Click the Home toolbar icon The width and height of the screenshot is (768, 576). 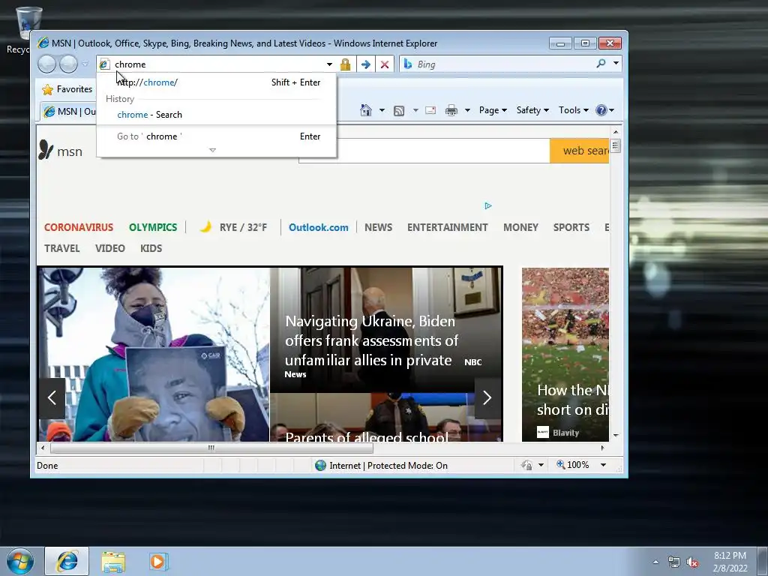[x=366, y=110]
